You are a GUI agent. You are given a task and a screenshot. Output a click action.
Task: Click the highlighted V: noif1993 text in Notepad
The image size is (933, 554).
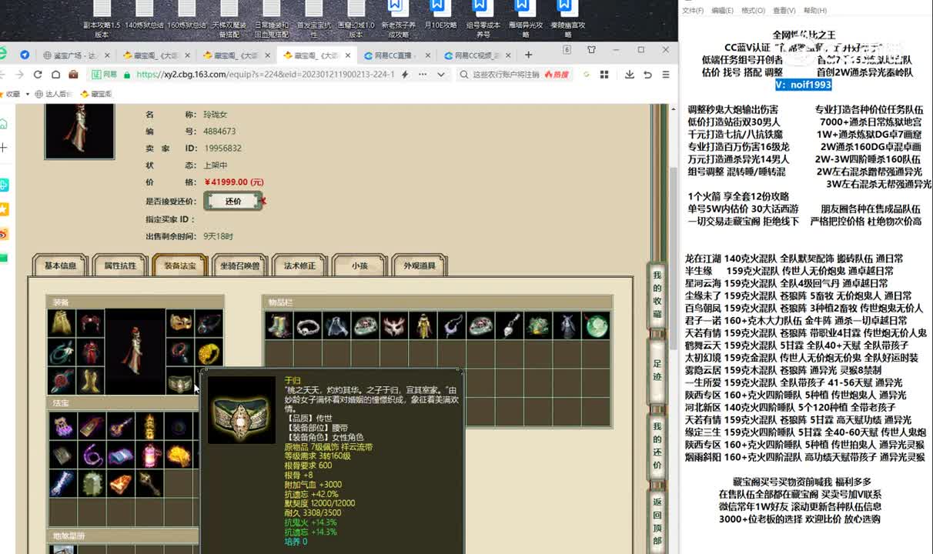(x=803, y=85)
